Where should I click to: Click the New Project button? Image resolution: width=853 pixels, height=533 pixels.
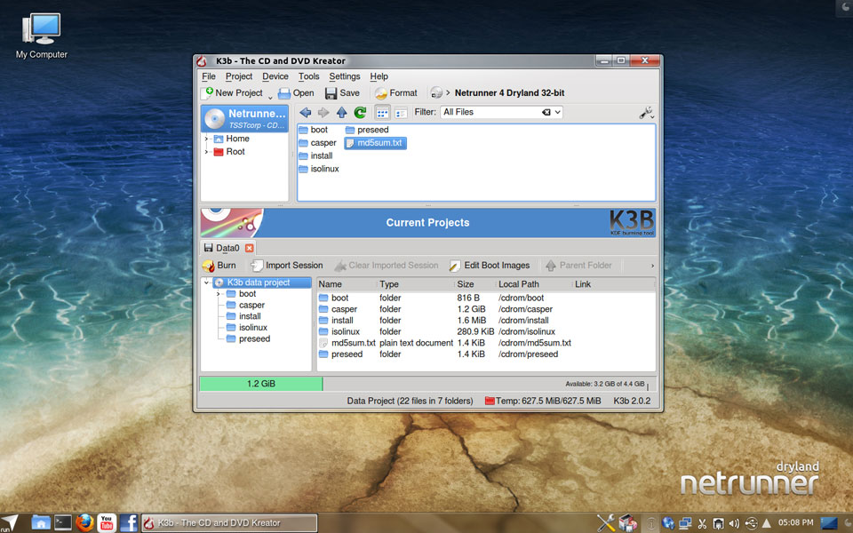233,93
